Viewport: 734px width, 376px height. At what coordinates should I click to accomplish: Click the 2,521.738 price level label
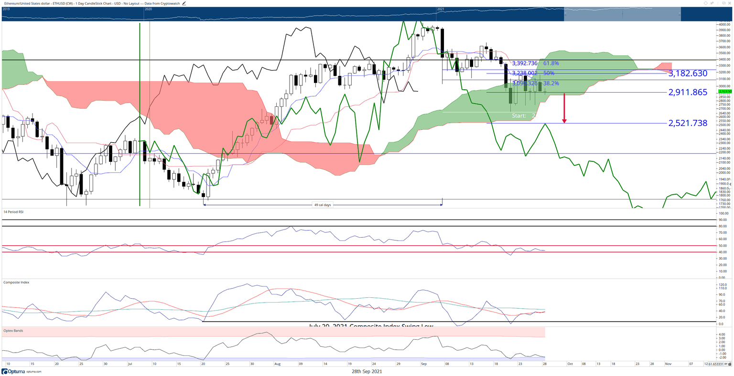(x=688, y=123)
